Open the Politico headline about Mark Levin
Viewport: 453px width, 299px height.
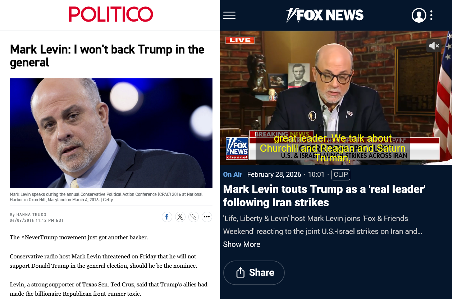[x=107, y=56]
